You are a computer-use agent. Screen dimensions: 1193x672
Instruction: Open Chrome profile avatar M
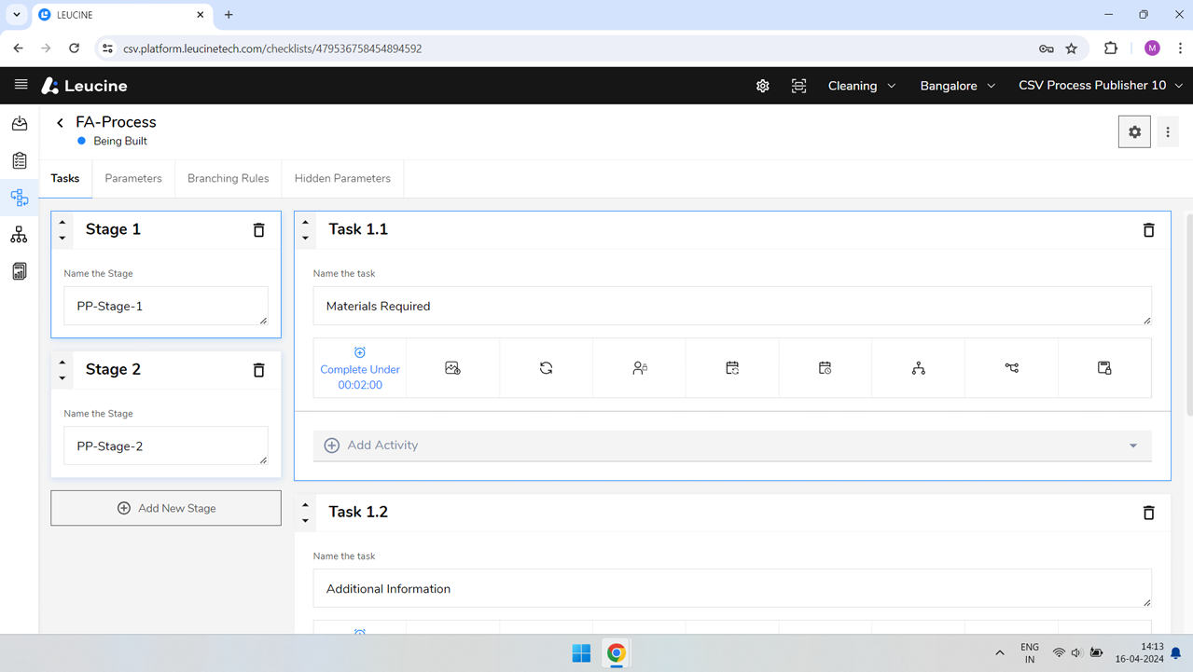coord(1152,48)
